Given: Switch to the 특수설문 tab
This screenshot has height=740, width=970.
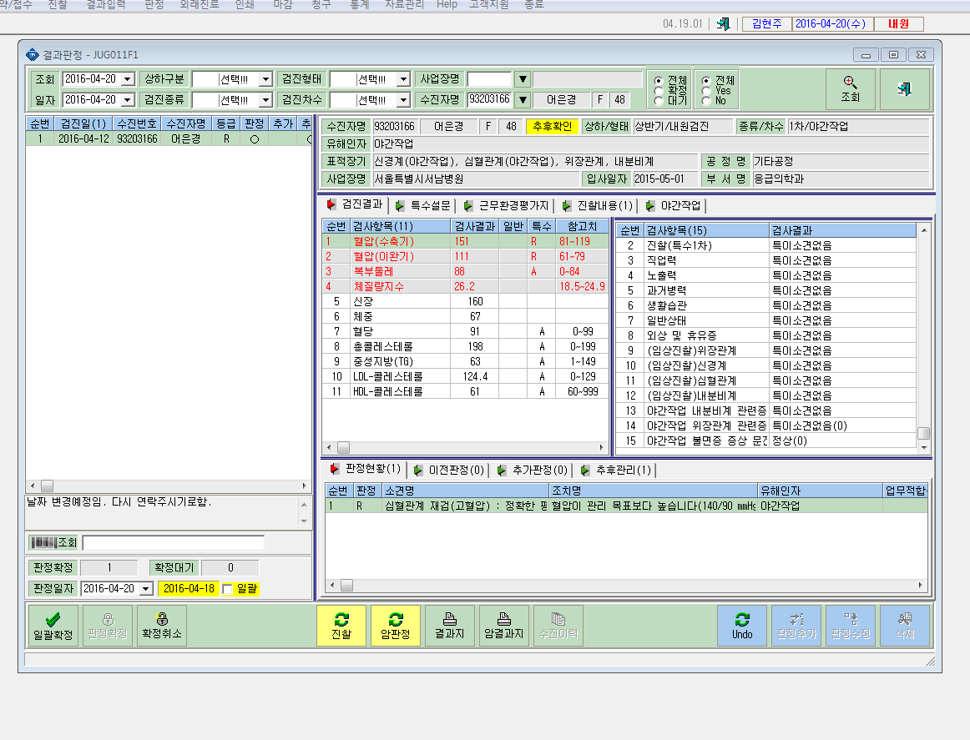Looking at the screenshot, I should [x=424, y=205].
